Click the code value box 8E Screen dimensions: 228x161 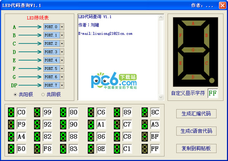(x=101, y=149)
